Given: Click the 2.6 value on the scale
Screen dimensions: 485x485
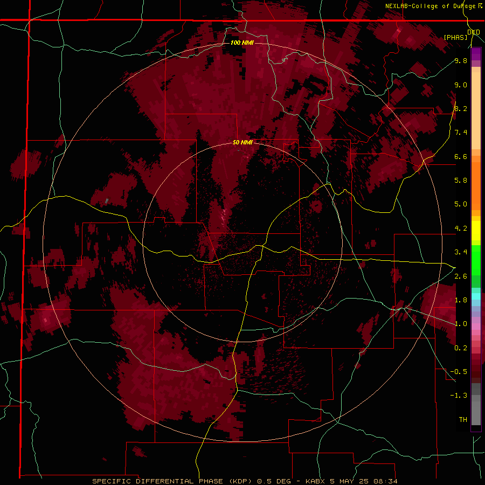Looking at the screenshot, I should 461,276.
